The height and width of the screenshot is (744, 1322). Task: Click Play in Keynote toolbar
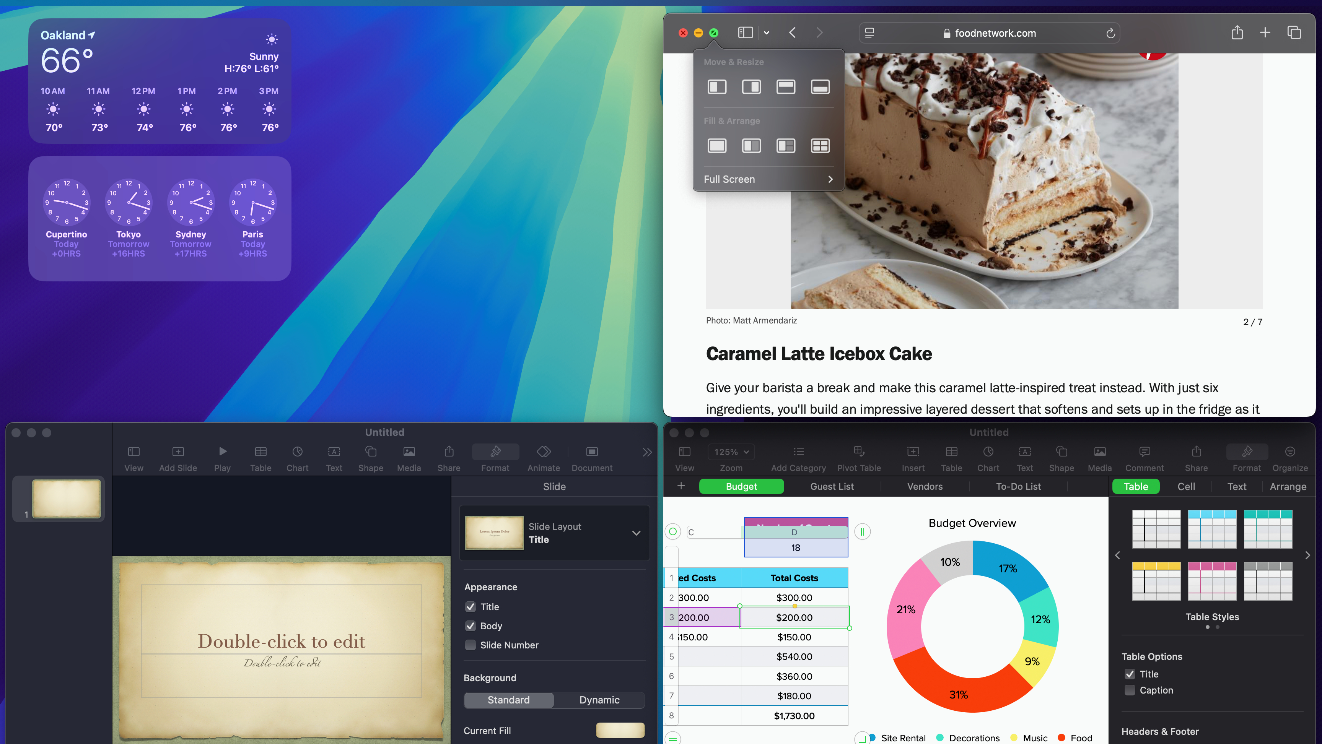click(222, 459)
